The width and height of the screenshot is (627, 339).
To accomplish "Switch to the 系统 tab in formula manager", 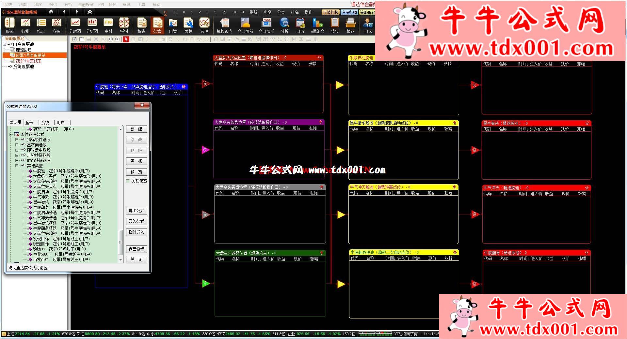I will click(45, 123).
